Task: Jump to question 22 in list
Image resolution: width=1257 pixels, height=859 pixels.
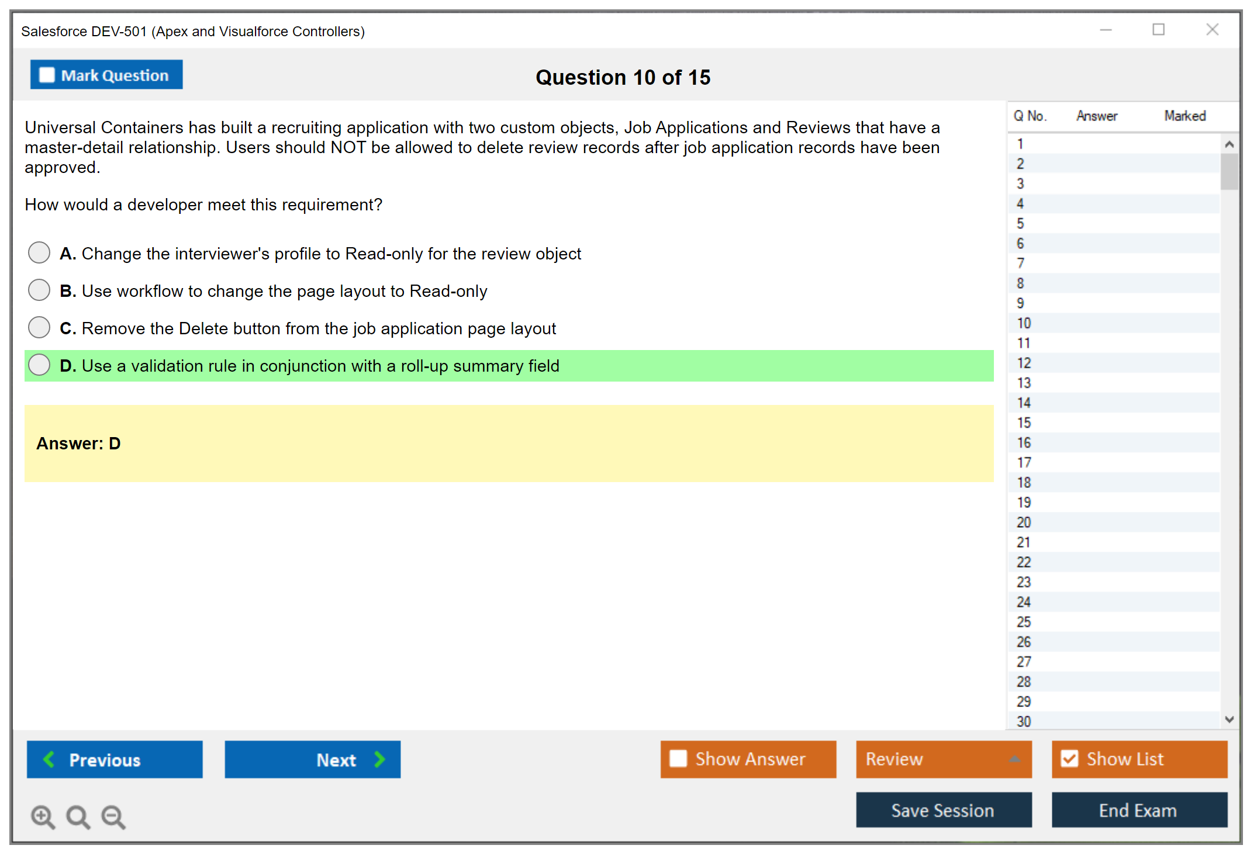Action: [1024, 562]
